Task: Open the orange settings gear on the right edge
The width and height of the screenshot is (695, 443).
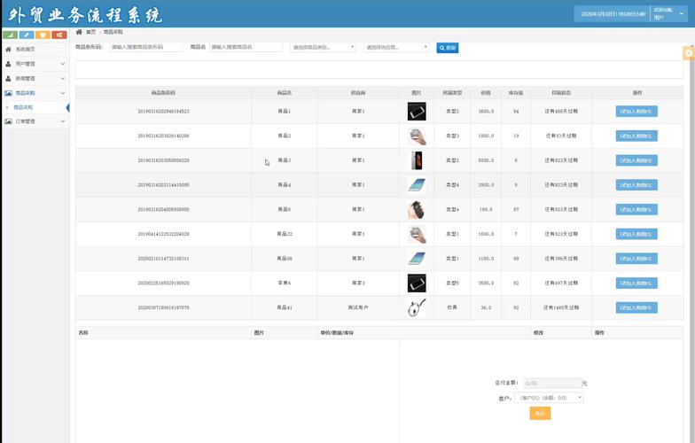Action: (689, 53)
